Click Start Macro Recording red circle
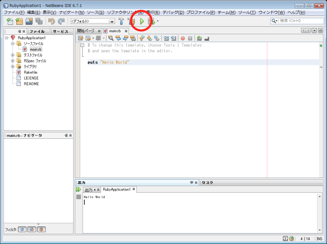This screenshot has width=327, height=244. point(183,38)
